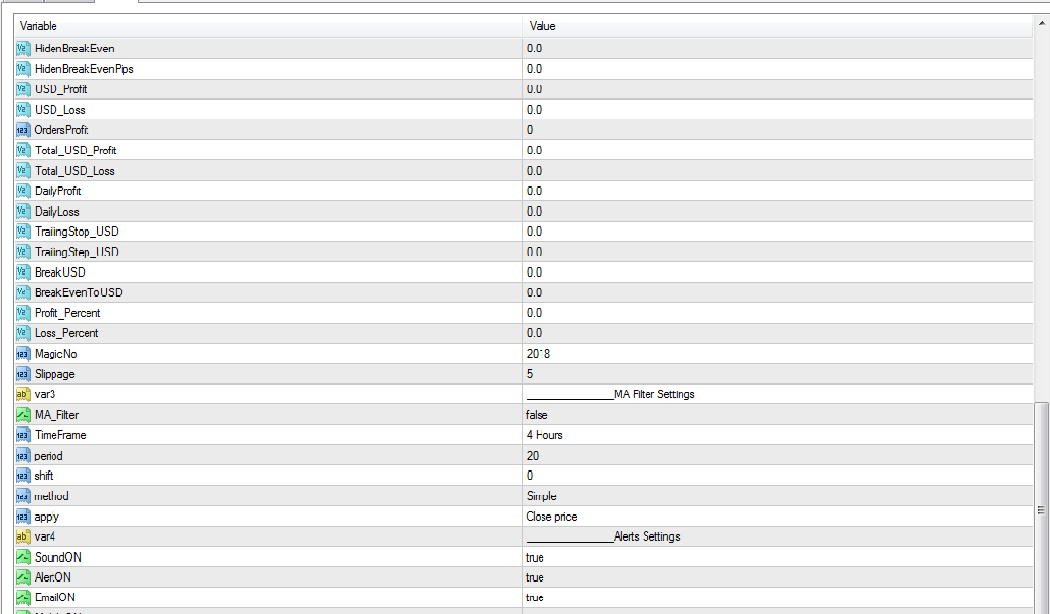Click the integer icon beside MagicNo
The height and width of the screenshot is (614, 1050).
coord(22,354)
